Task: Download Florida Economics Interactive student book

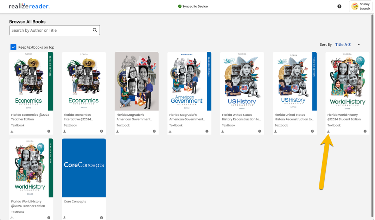Action: pyautogui.click(x=65, y=131)
